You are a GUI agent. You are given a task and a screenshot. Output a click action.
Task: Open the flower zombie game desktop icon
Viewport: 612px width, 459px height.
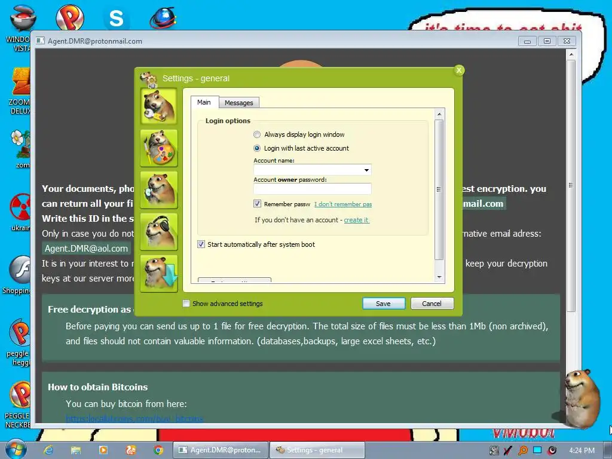tap(20, 149)
